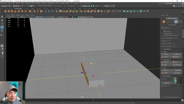Click the Y value field in Move Settings

179,81
